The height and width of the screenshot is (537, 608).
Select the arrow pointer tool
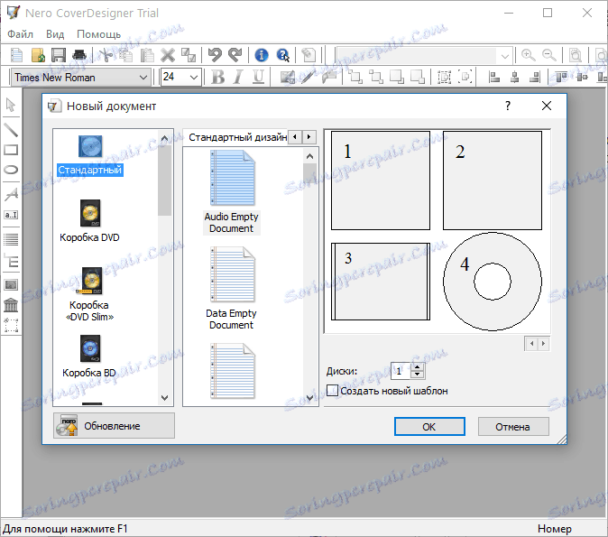coord(11,105)
